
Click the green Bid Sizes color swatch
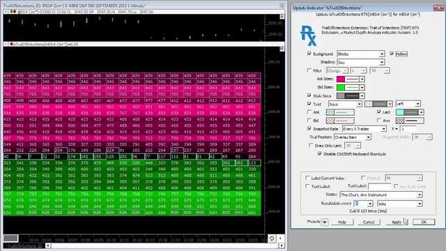pos(341,87)
